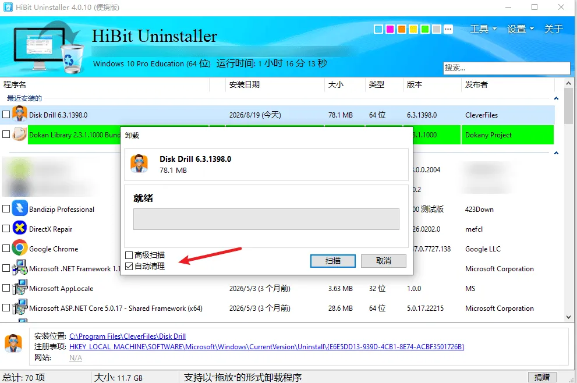577x383 pixels.
Task: Click the 取消 button
Action: point(384,261)
